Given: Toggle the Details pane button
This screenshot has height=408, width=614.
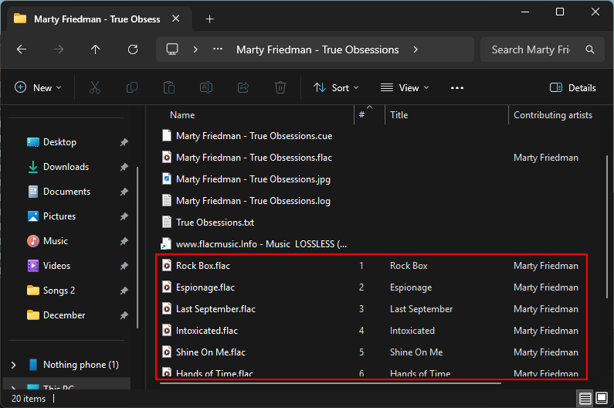Looking at the screenshot, I should click(x=573, y=88).
